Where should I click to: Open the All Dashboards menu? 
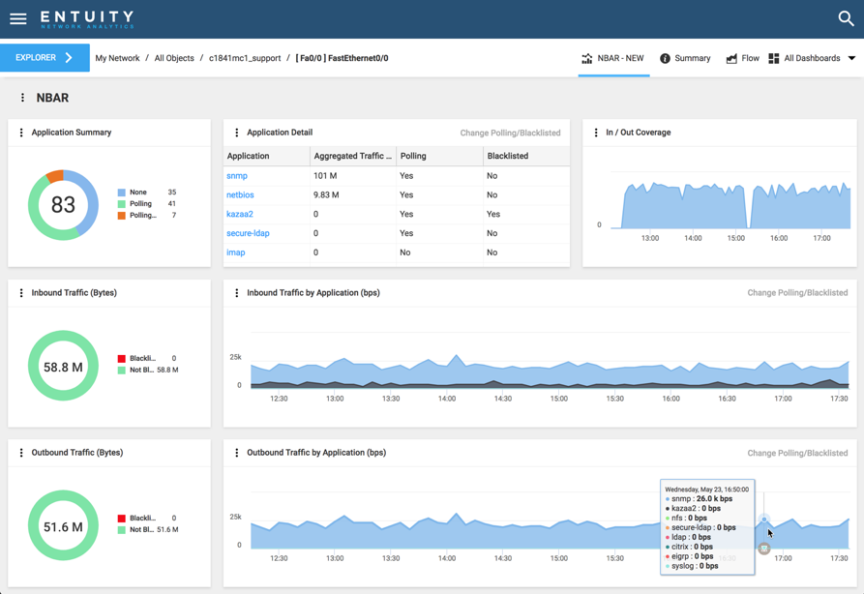click(812, 58)
